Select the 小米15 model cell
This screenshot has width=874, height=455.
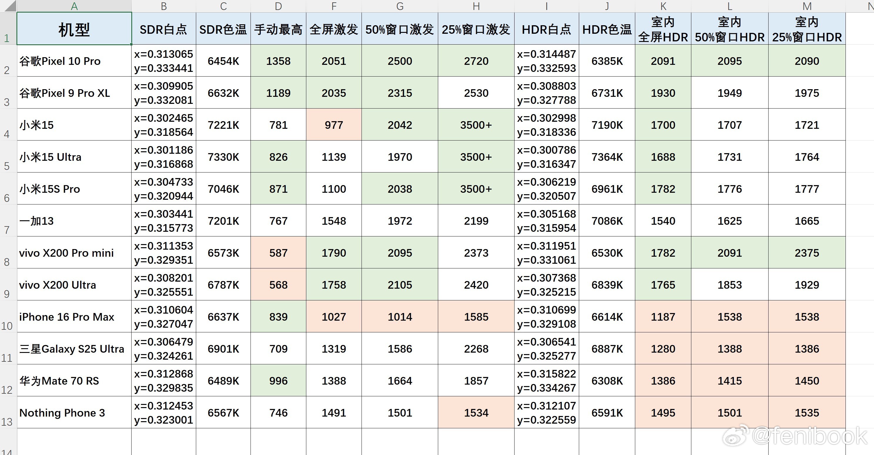(x=74, y=125)
